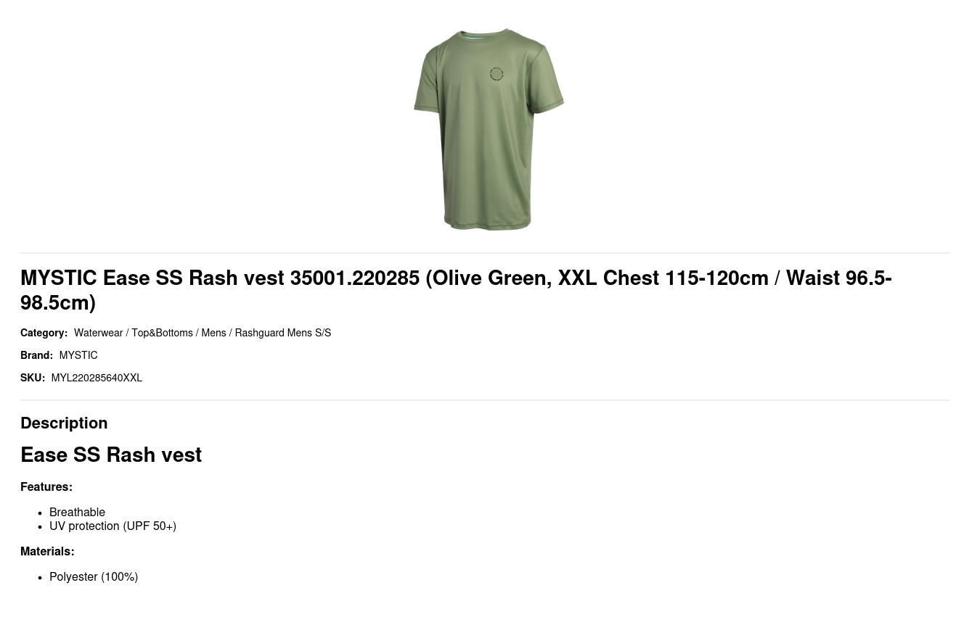Open the Rashguard Mens S/S category

coord(282,334)
